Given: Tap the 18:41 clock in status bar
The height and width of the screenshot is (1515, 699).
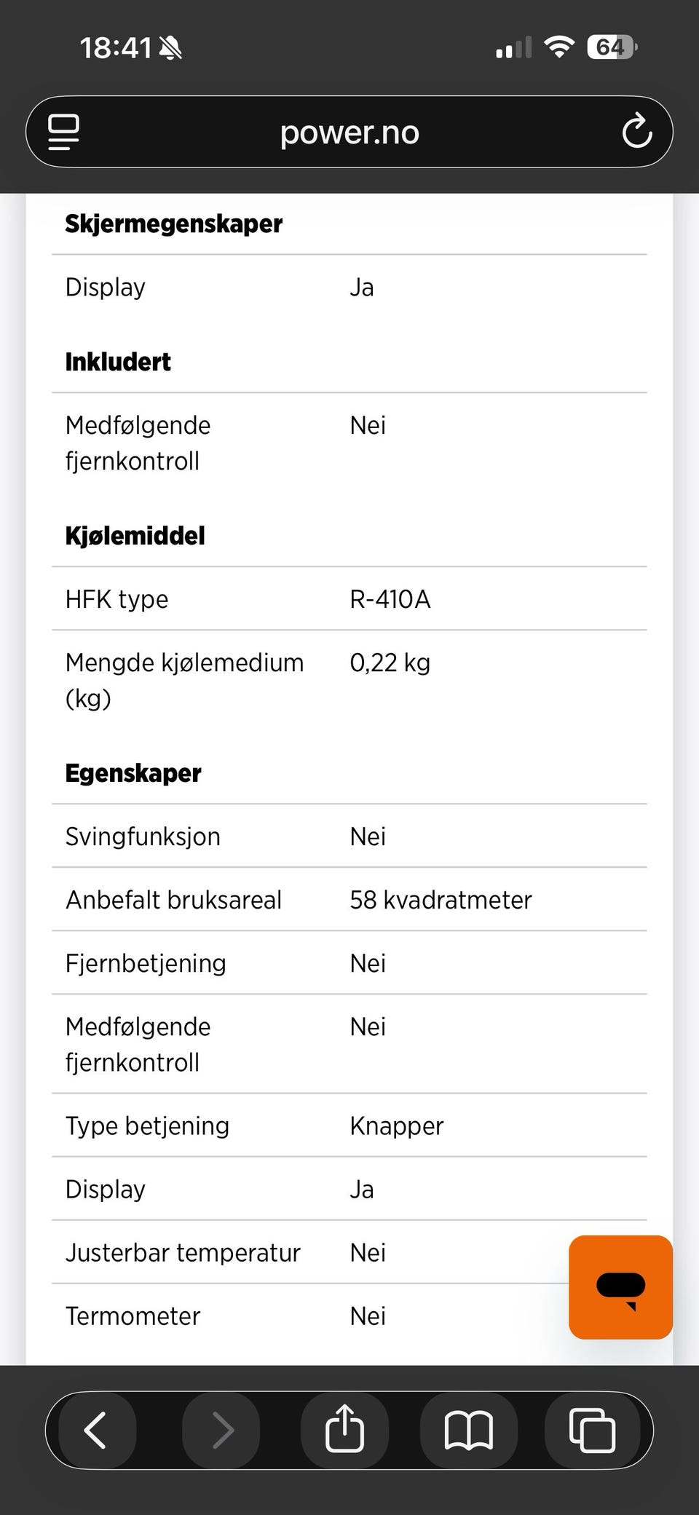Looking at the screenshot, I should tap(115, 48).
